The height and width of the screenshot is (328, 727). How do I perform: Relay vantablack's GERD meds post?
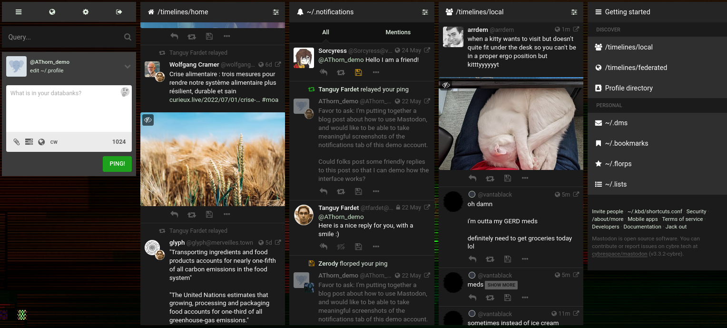[490, 259]
